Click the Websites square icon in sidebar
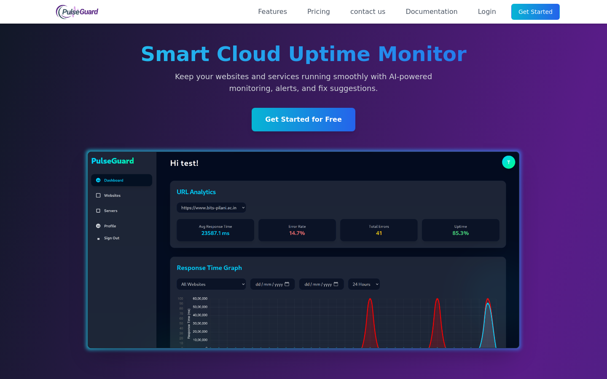607x379 pixels. (98, 195)
